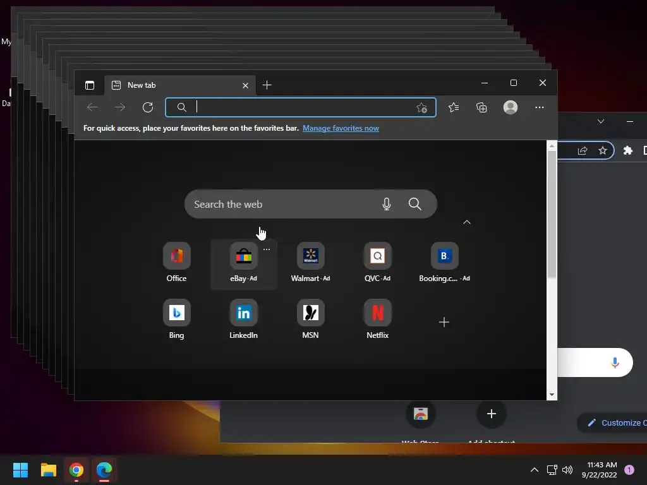The image size is (647, 485).
Task: Collapse quick links with chevron
Action: [467, 222]
